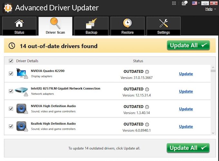219x161 pixels.
Task: Click Update link for NVIDIA Quadro K2200
Action: (x=186, y=74)
